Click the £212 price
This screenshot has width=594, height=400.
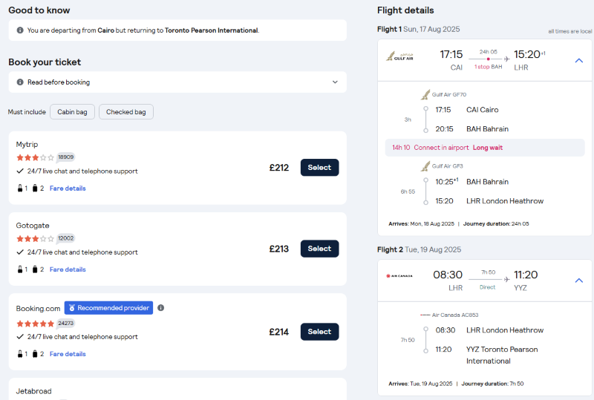click(x=279, y=168)
